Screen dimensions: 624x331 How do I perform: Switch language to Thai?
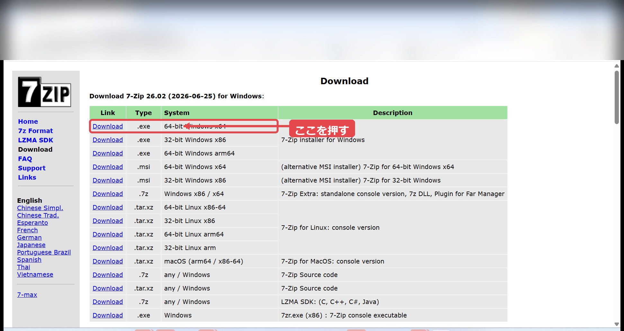coord(23,267)
